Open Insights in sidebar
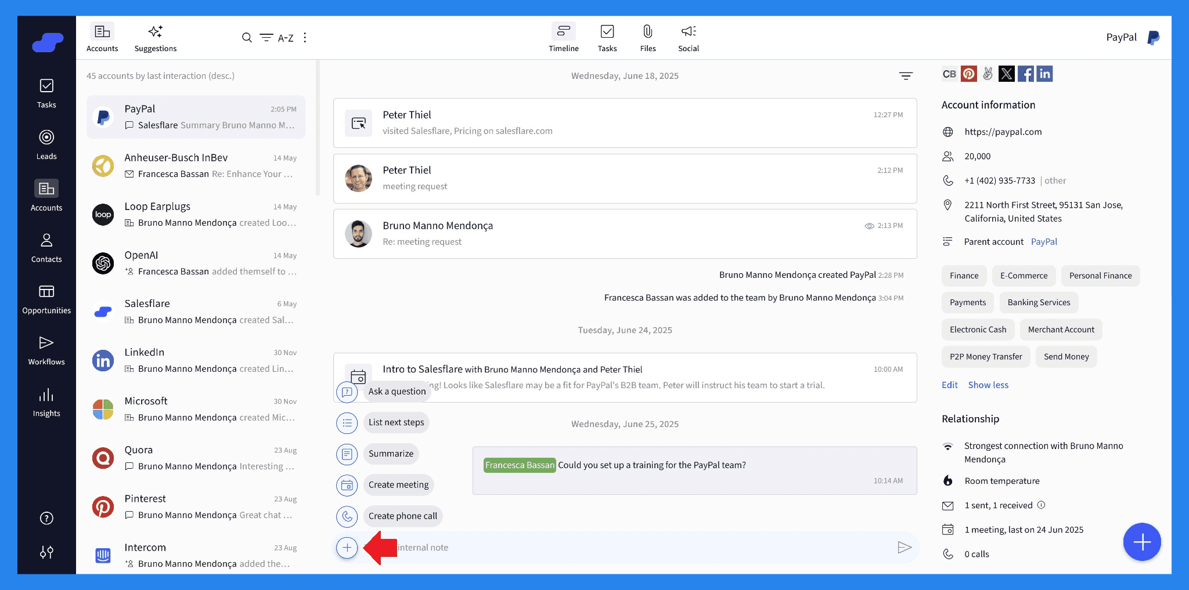The height and width of the screenshot is (590, 1189). 46,402
